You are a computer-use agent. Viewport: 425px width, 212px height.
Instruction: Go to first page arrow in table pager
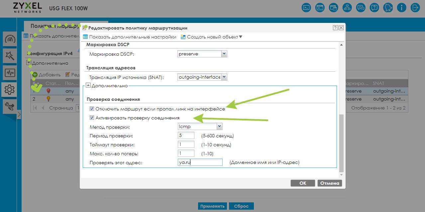(35, 108)
